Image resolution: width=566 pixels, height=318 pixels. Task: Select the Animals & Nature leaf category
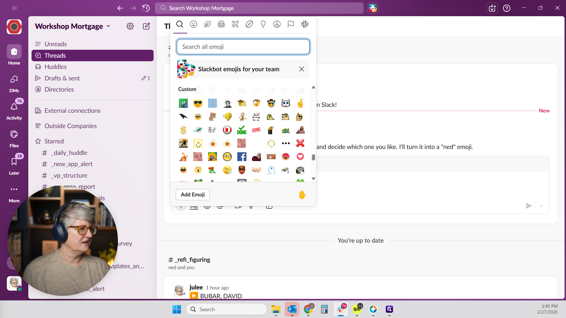[x=207, y=24]
